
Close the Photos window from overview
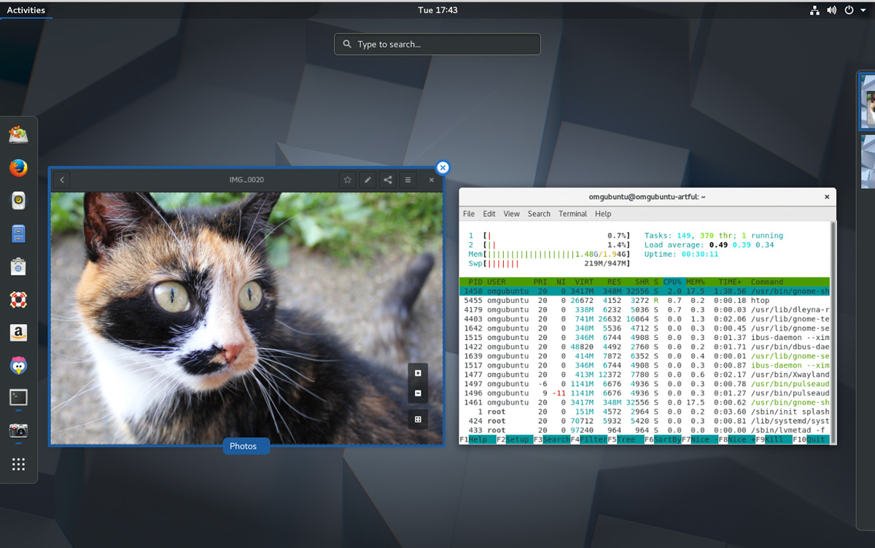click(442, 168)
